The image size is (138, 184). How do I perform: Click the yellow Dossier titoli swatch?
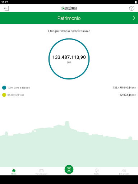pos(4,95)
